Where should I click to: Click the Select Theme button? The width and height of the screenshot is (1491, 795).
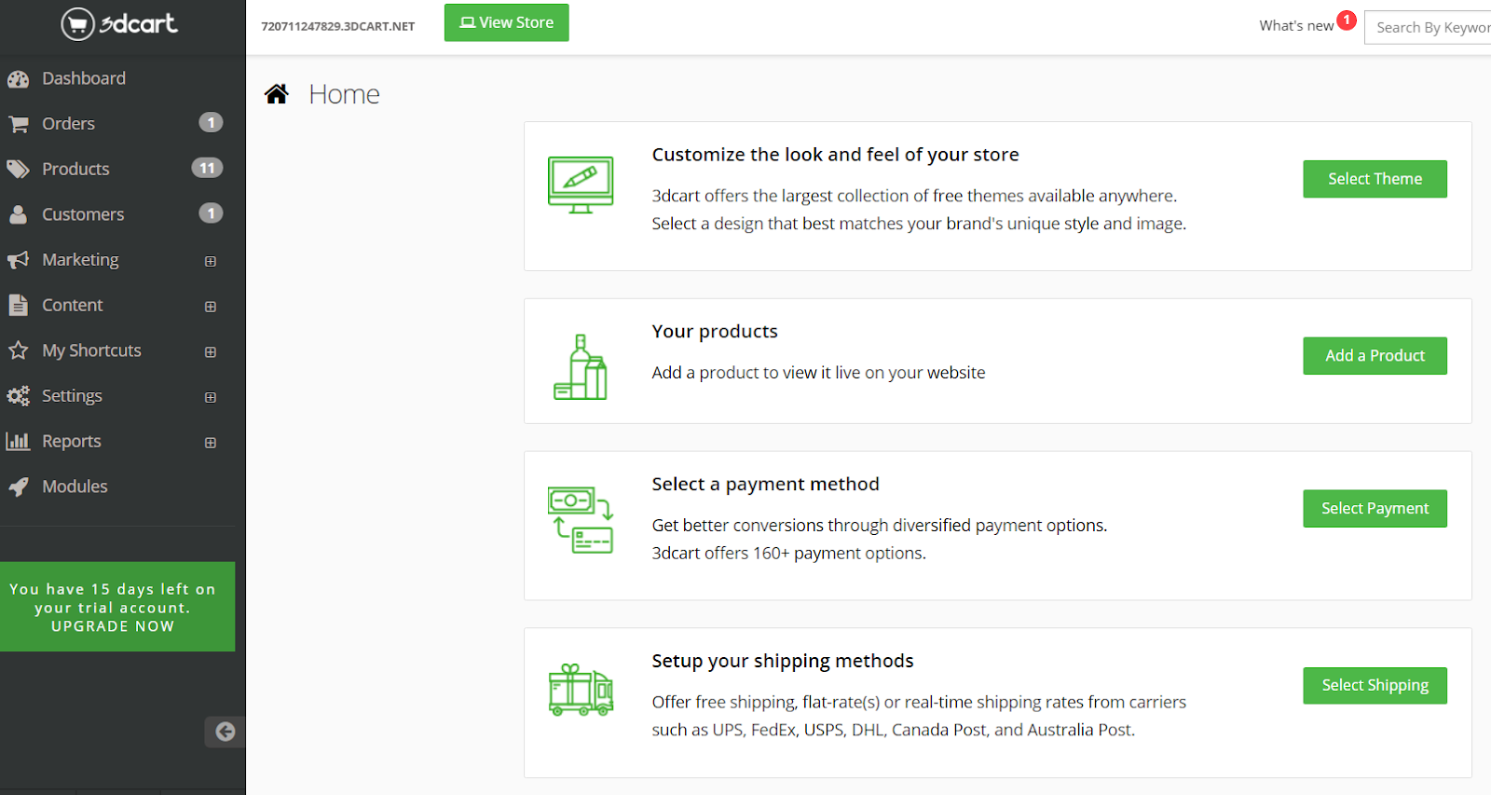tap(1375, 179)
